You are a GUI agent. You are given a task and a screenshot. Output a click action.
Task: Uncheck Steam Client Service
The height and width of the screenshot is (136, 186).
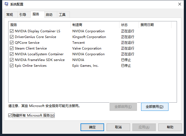[12, 48]
